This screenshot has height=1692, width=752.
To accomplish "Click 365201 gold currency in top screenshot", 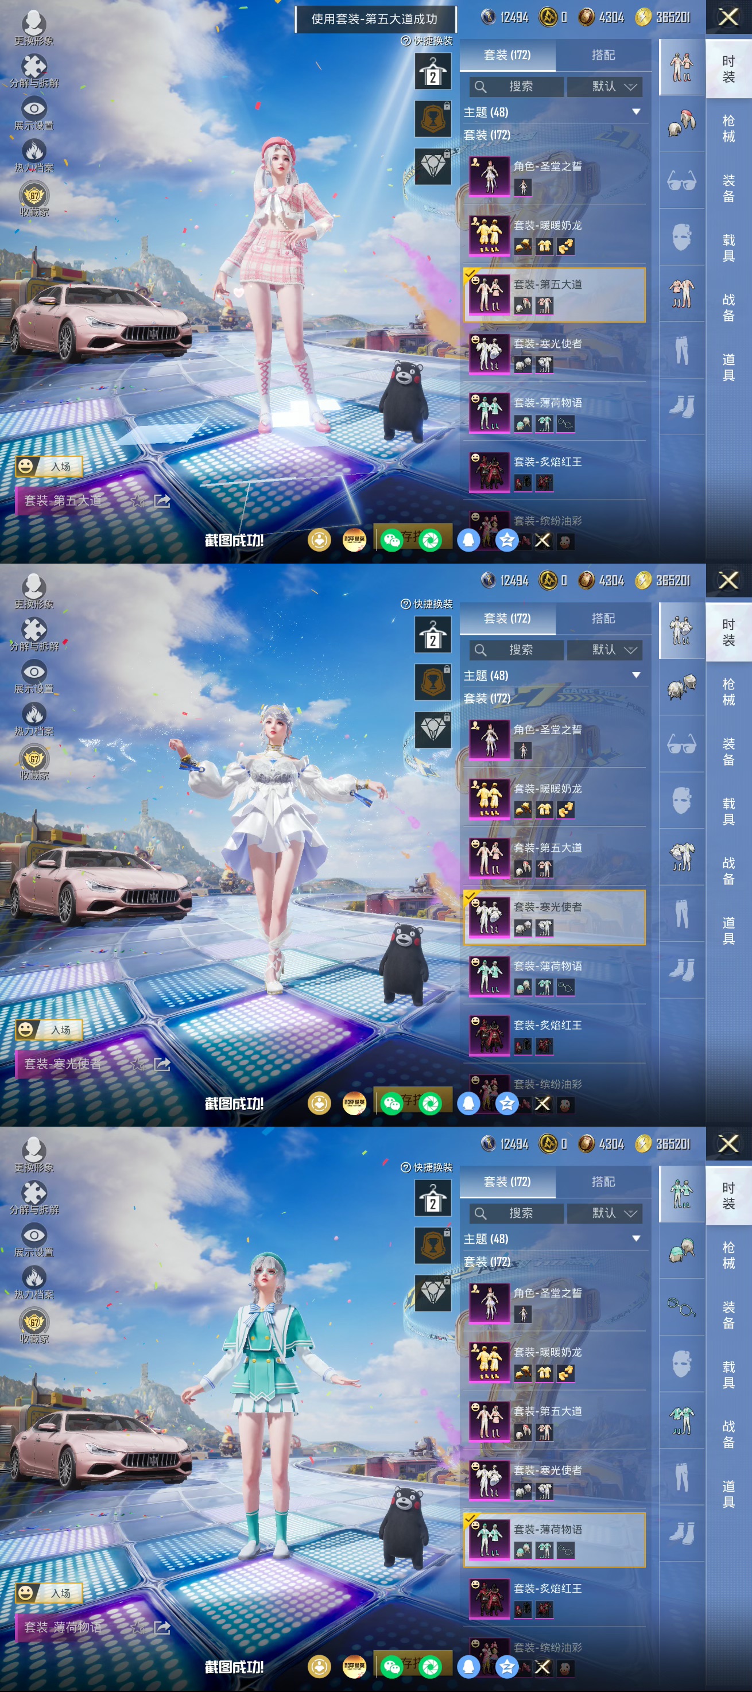I will (664, 17).
